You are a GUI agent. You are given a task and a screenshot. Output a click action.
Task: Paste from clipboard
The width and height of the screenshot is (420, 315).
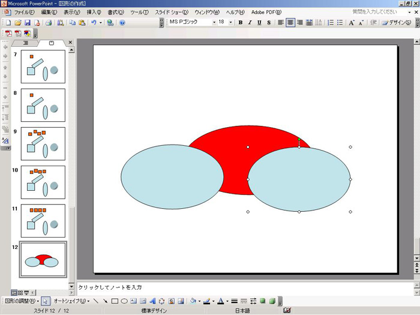(x=82, y=23)
